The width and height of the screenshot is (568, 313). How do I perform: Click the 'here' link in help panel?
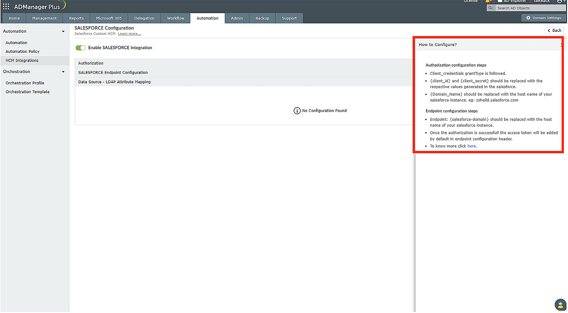point(472,146)
